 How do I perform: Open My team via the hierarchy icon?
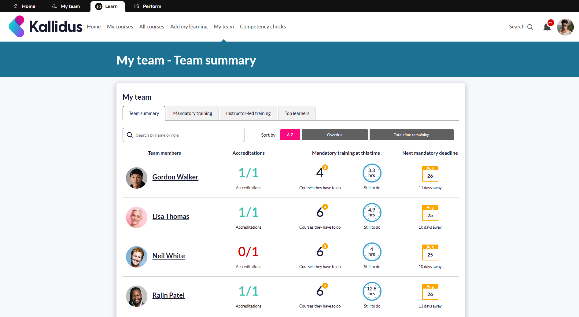pyautogui.click(x=54, y=6)
